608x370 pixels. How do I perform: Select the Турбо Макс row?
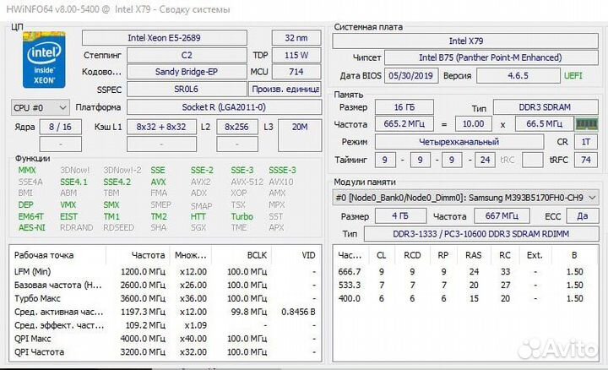[166, 298]
